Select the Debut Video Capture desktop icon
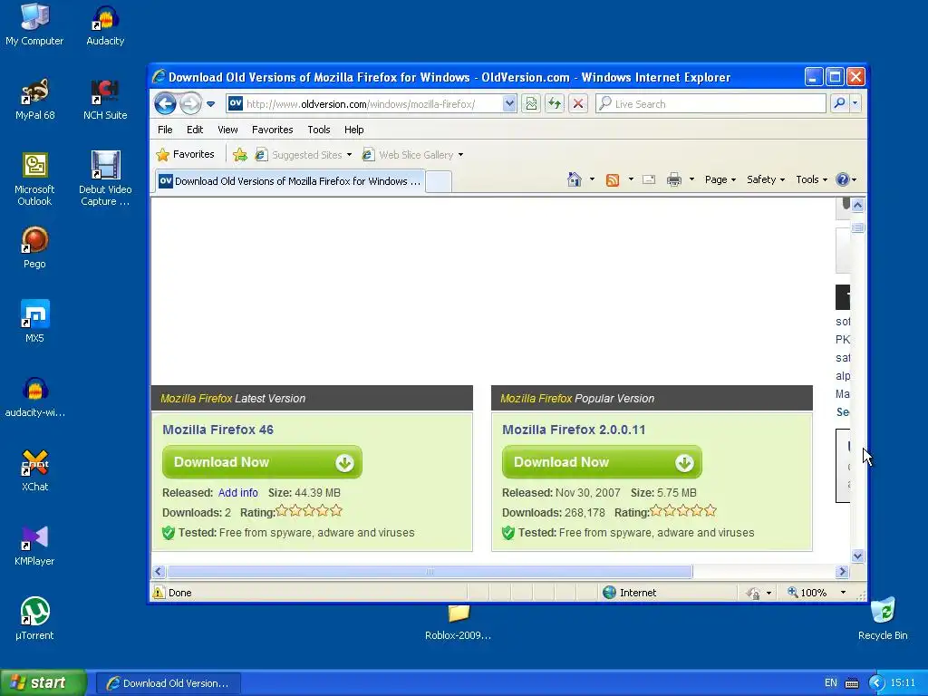 [105, 179]
